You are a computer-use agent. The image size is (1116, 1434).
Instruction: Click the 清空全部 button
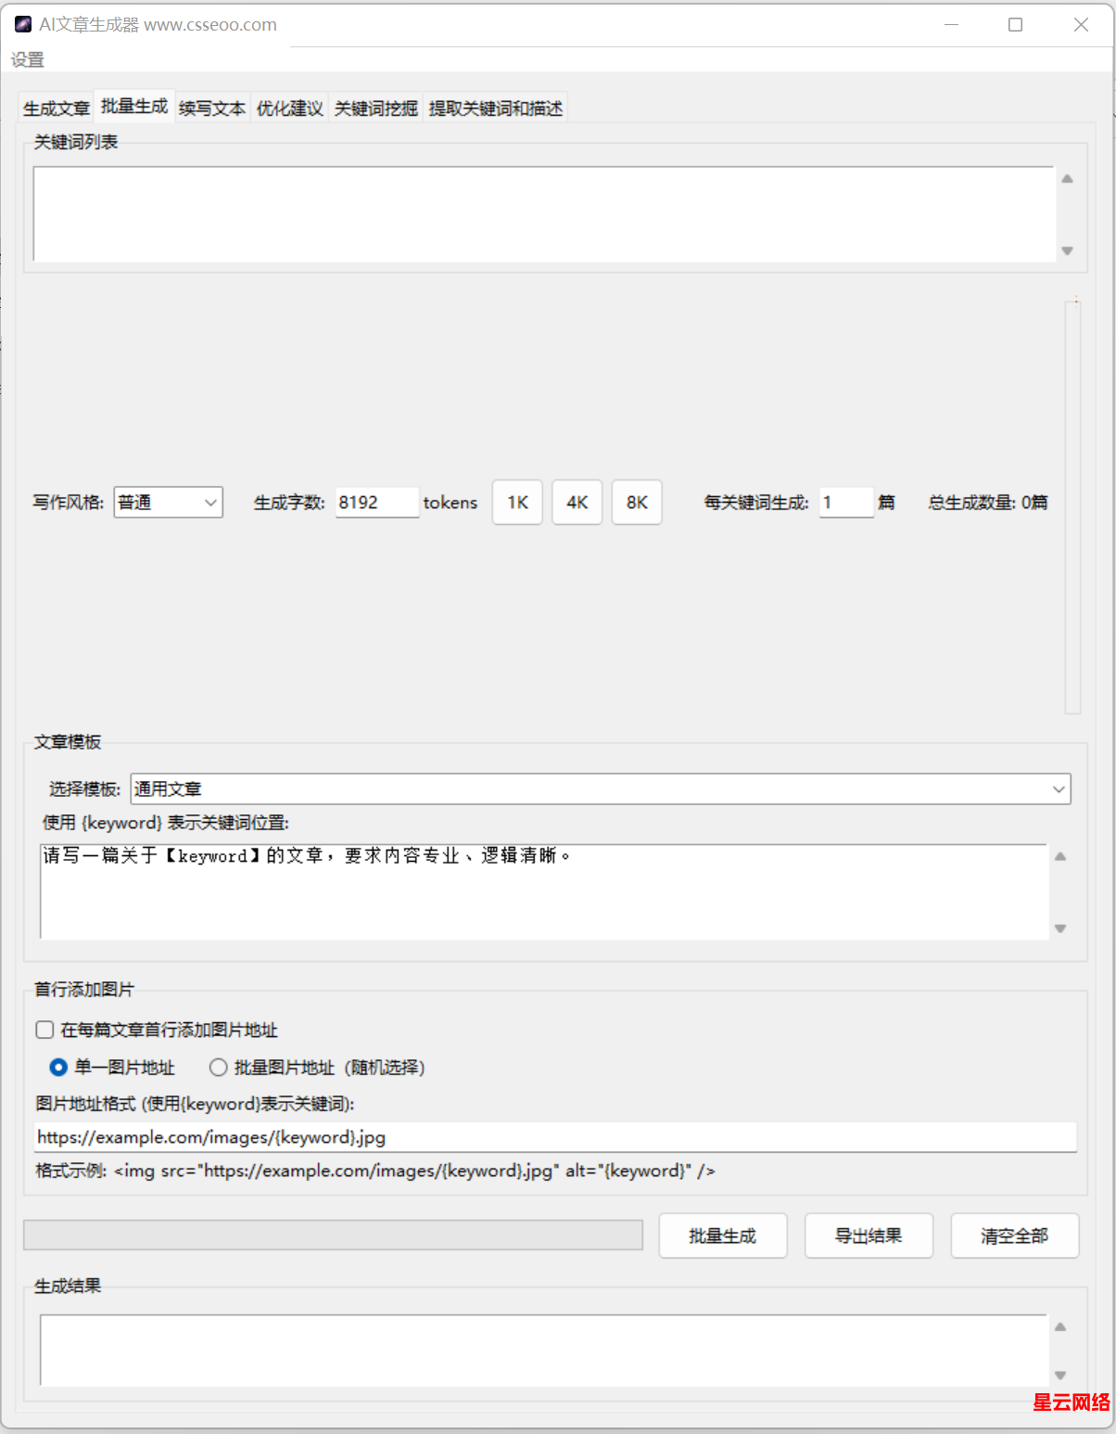click(x=1015, y=1236)
